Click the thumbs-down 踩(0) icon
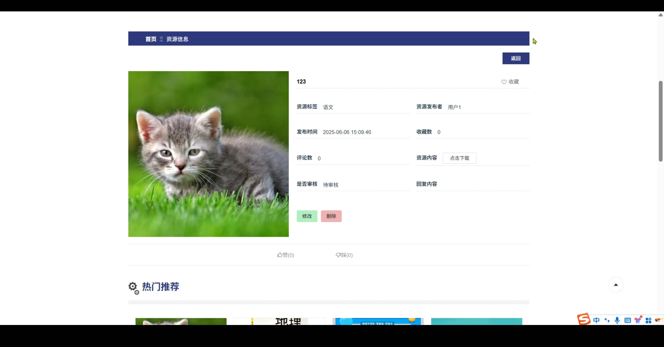 tap(344, 255)
